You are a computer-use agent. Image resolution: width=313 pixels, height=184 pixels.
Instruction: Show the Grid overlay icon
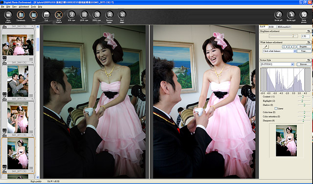pyautogui.click(x=46, y=15)
